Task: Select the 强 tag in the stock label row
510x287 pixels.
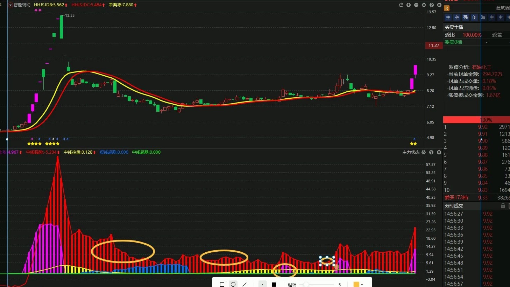Action: point(466,17)
